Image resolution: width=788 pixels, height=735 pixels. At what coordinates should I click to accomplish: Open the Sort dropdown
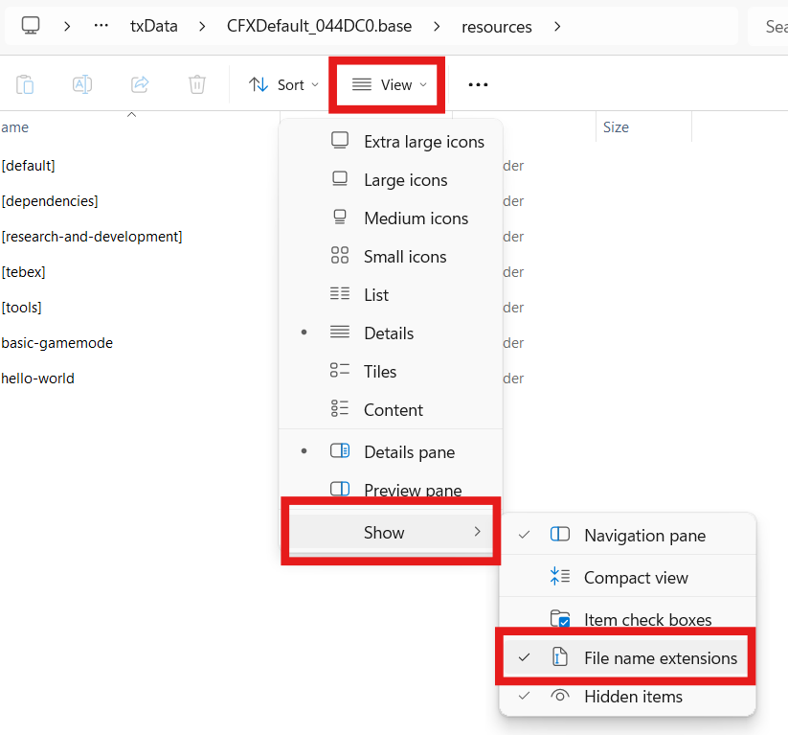tap(283, 84)
